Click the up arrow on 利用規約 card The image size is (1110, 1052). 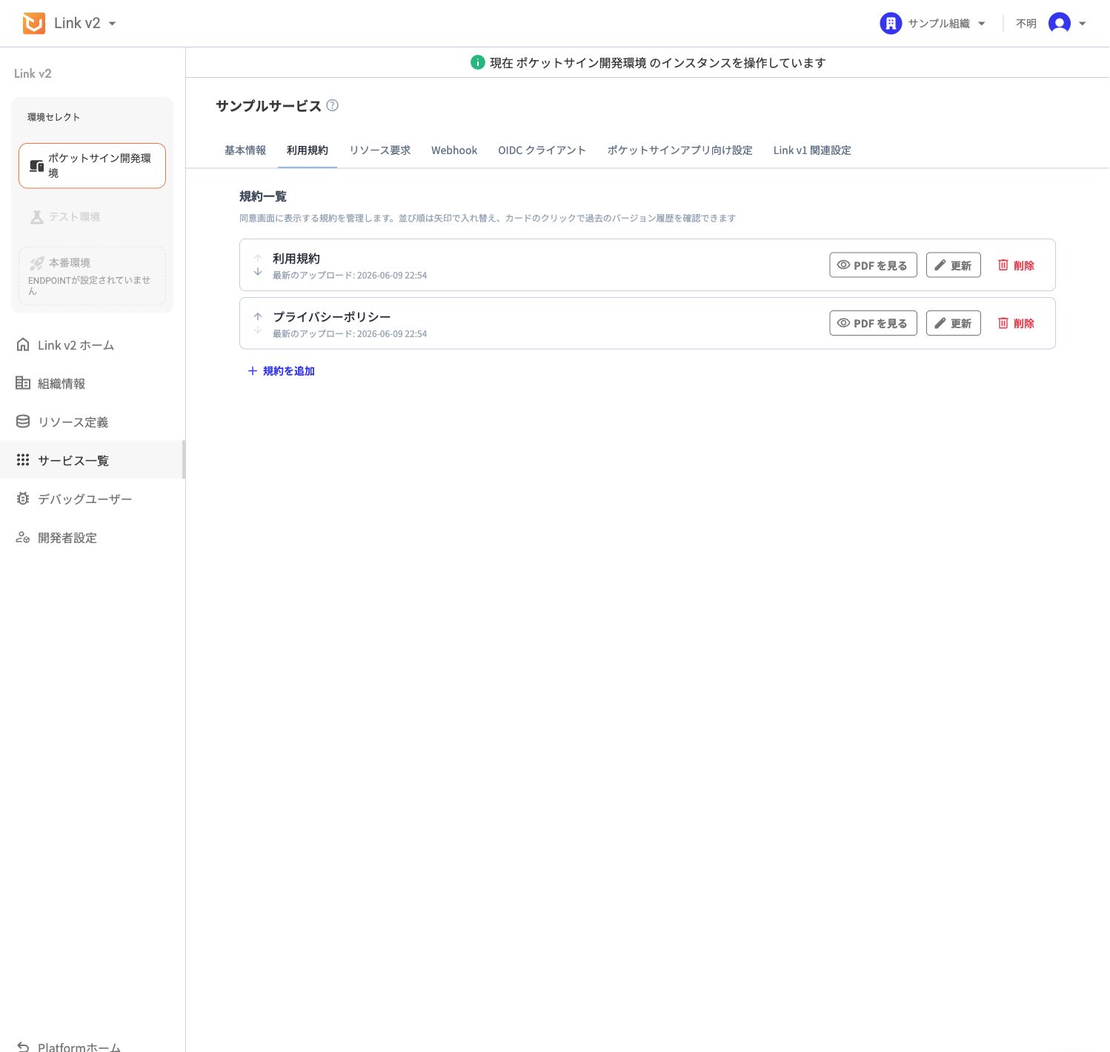click(x=258, y=259)
